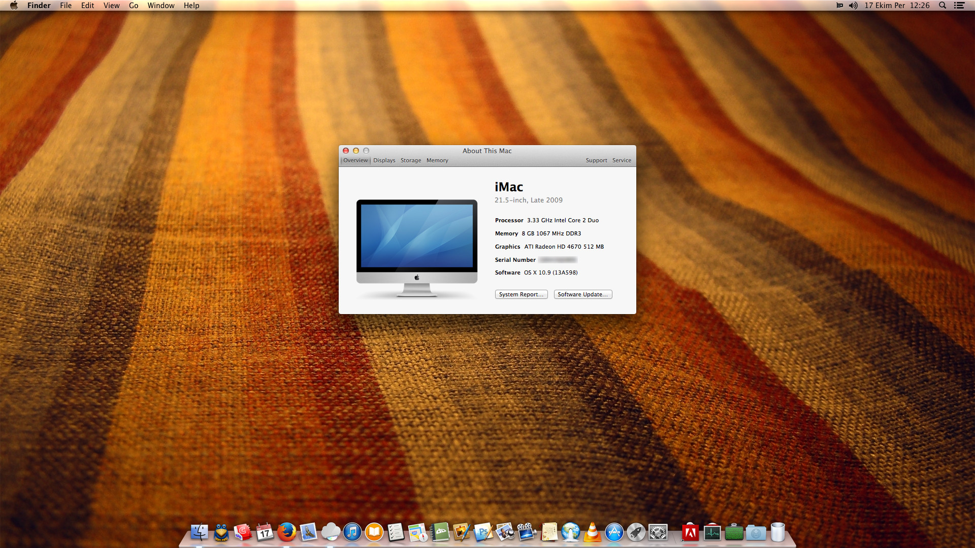Screen dimensions: 975x548
Task: Open the App Store from Dock
Action: click(x=614, y=532)
